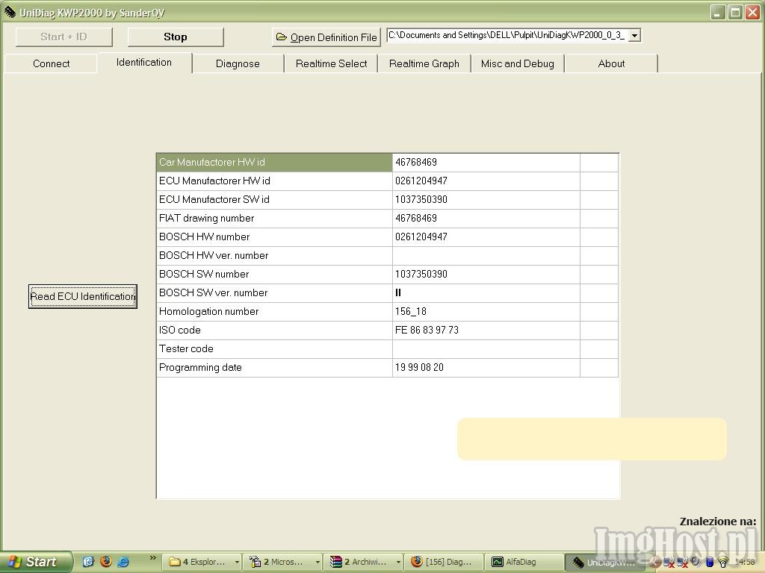Open the Windows Start menu

click(36, 562)
